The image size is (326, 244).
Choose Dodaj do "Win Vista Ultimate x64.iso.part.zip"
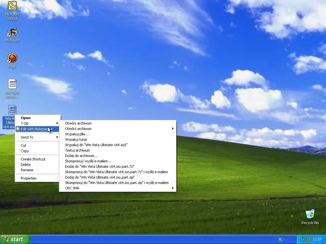(118, 177)
